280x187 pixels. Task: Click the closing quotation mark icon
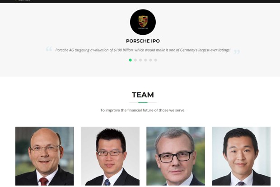[x=237, y=52]
